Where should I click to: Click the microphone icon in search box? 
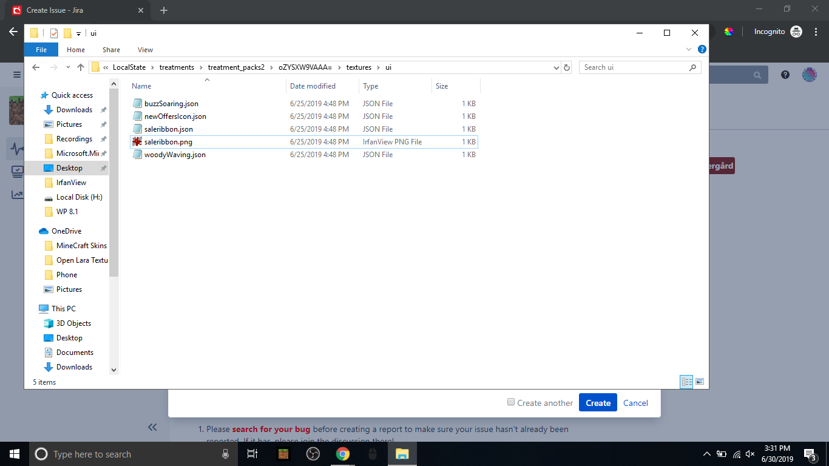click(226, 454)
